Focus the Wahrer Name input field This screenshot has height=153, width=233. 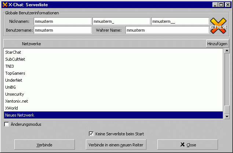tap(167, 30)
